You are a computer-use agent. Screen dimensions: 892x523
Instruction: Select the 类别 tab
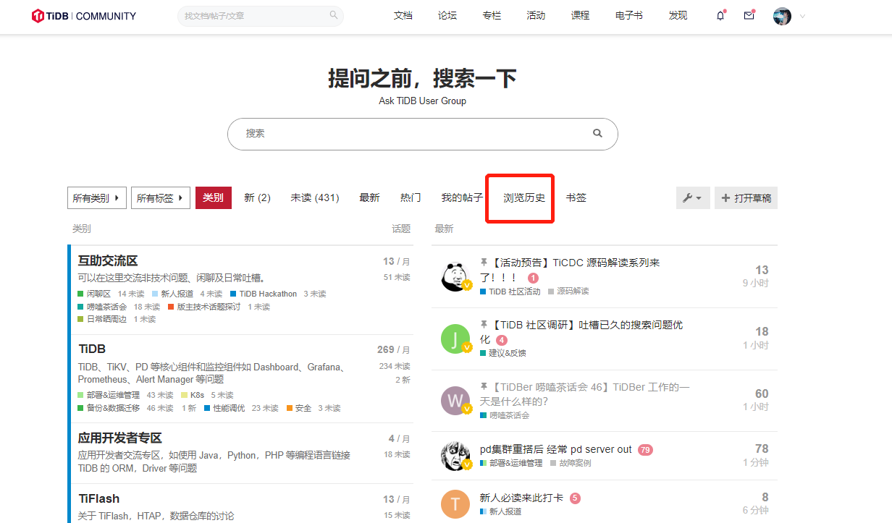pos(214,197)
